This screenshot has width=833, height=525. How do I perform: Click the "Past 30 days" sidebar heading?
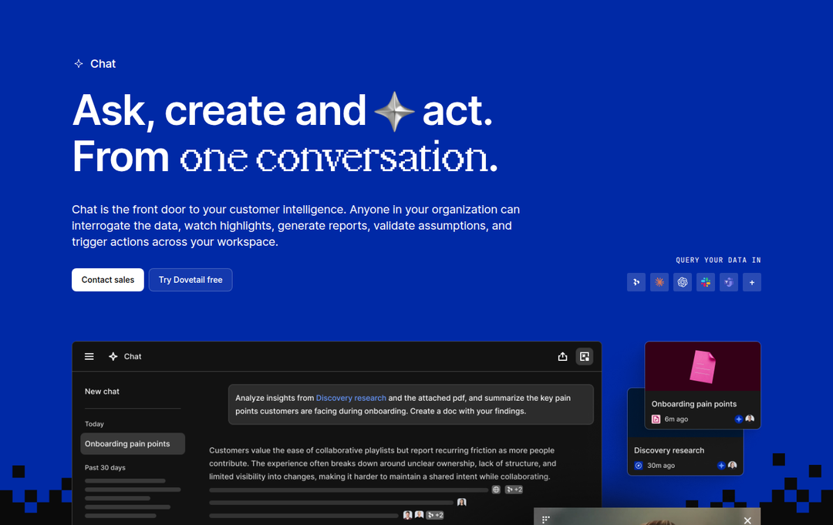(105, 468)
